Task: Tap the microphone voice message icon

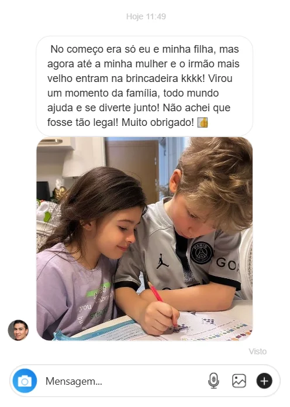Action: (x=213, y=381)
